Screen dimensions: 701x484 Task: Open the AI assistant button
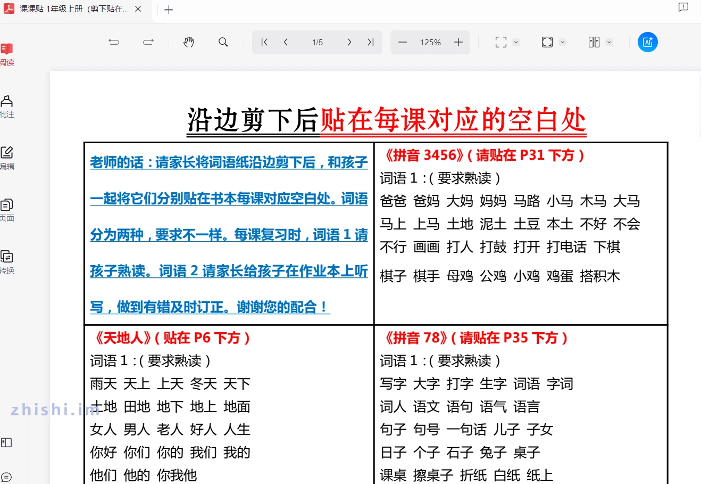click(x=647, y=42)
